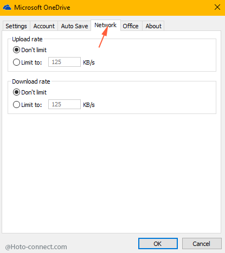The image size is (225, 253).
Task: Click the Upload rate KB/s input field
Action: point(65,62)
